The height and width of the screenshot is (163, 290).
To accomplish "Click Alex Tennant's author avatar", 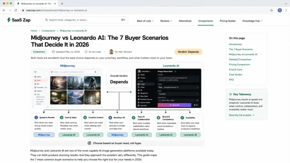I will pos(111,52).
